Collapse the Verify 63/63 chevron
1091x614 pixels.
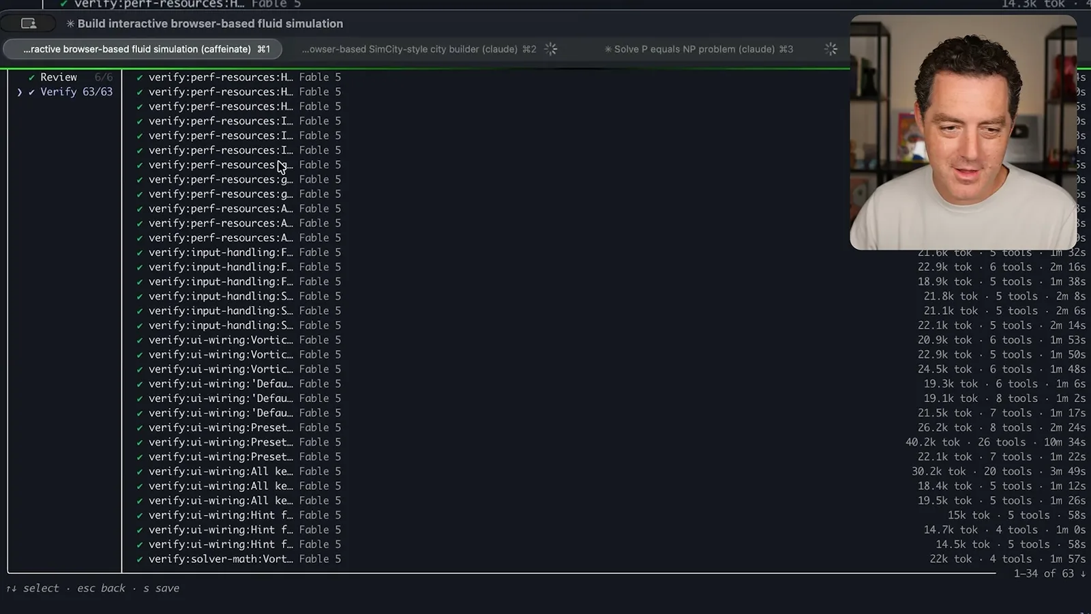(20, 92)
